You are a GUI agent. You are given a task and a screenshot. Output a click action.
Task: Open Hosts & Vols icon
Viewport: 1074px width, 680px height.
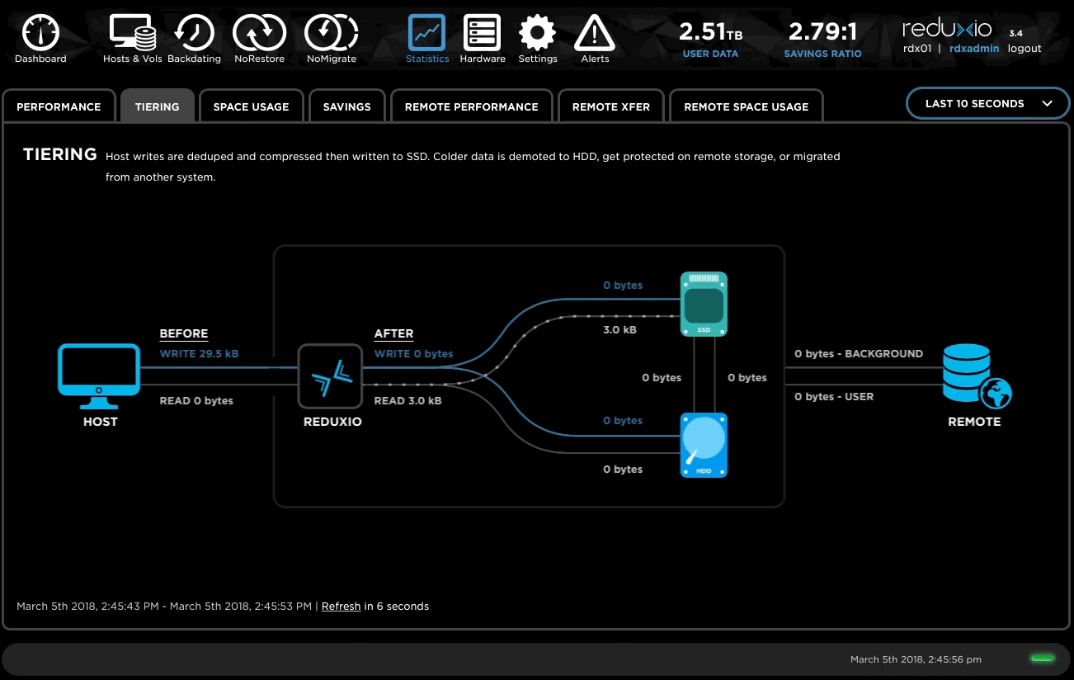pos(133,34)
